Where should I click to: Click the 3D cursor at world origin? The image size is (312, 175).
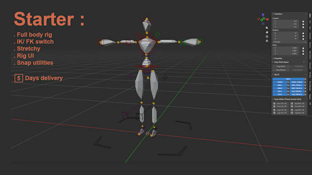(x=147, y=133)
